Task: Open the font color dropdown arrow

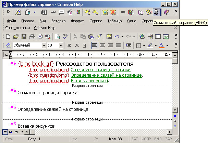Action: coord(167,45)
